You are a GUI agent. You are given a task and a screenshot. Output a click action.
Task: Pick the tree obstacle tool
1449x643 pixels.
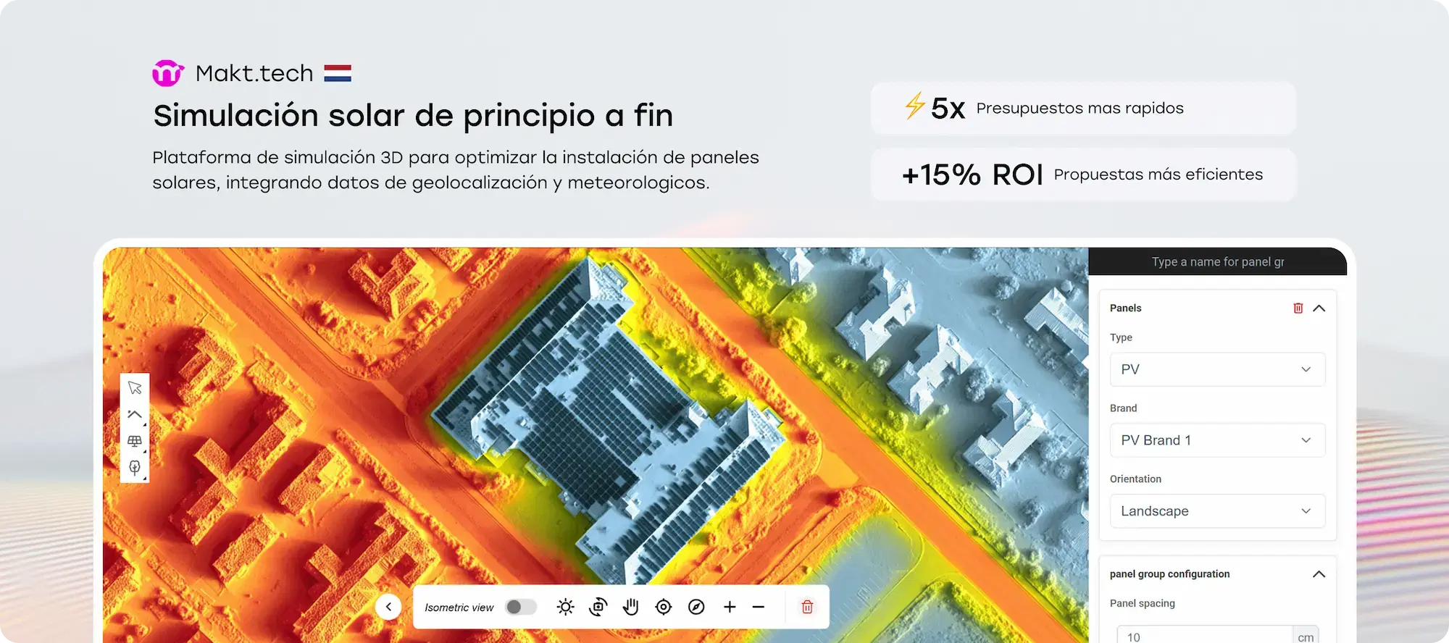[x=135, y=468]
